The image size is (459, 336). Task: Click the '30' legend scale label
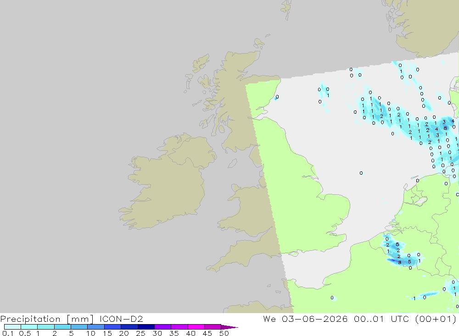point(157,333)
